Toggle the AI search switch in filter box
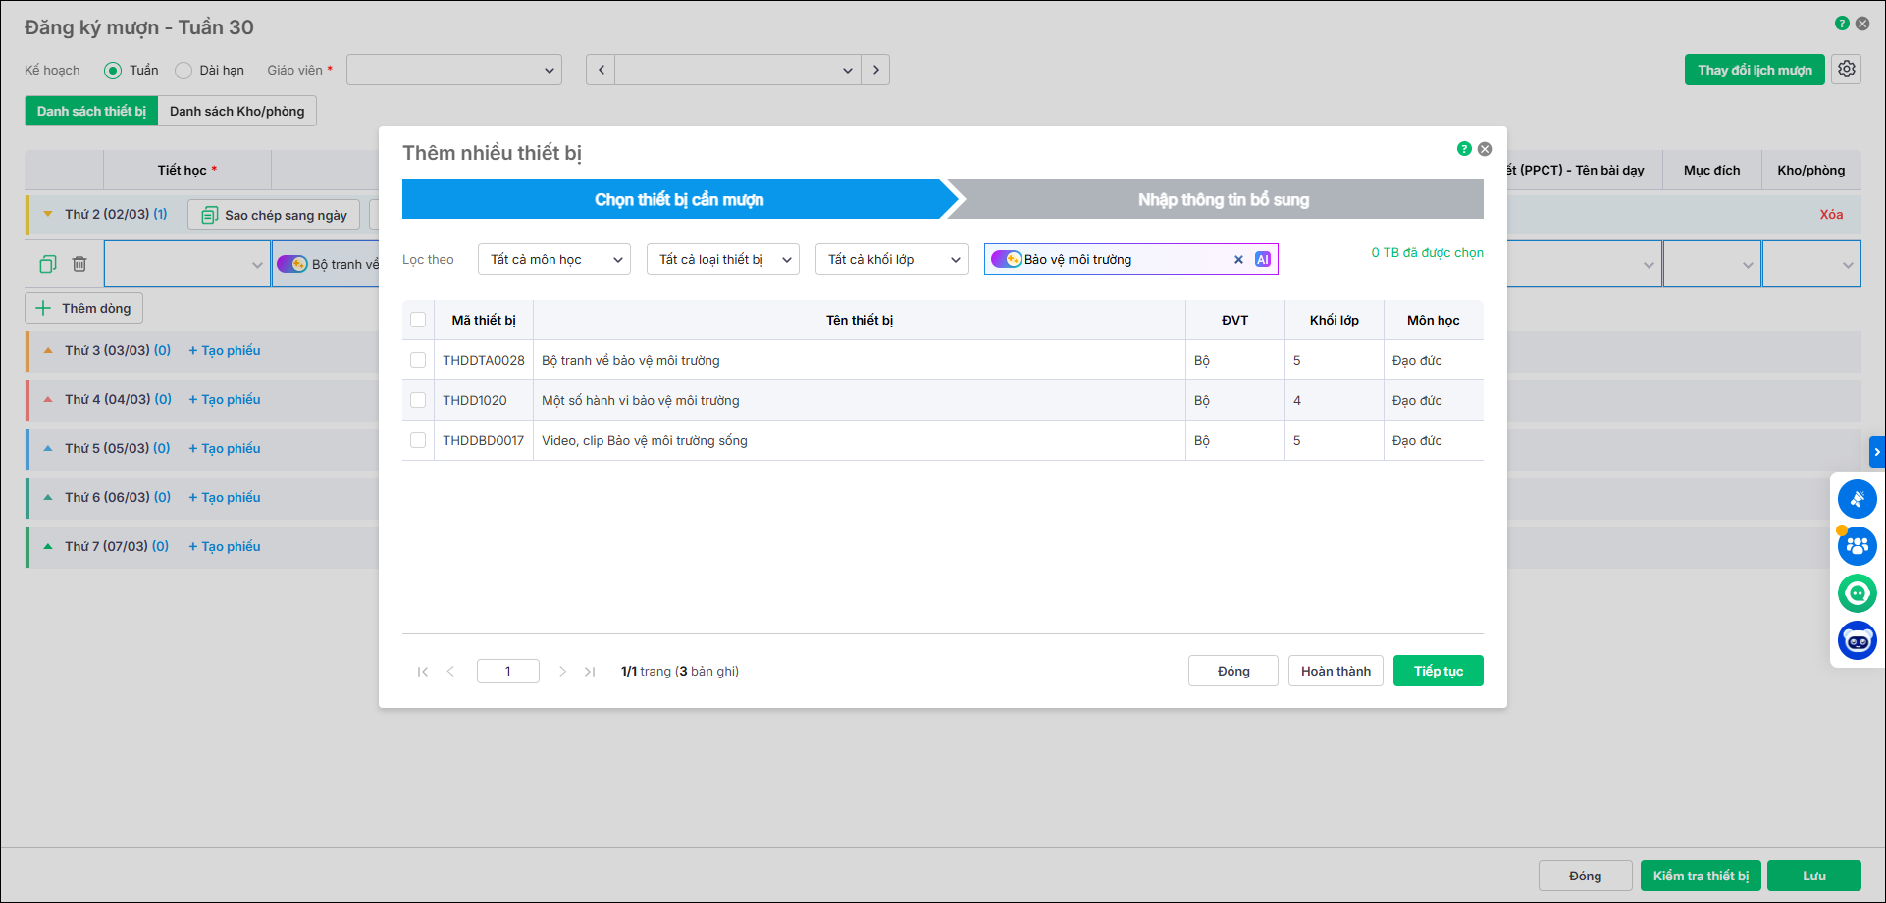This screenshot has width=1886, height=903. pyautogui.click(x=1006, y=259)
